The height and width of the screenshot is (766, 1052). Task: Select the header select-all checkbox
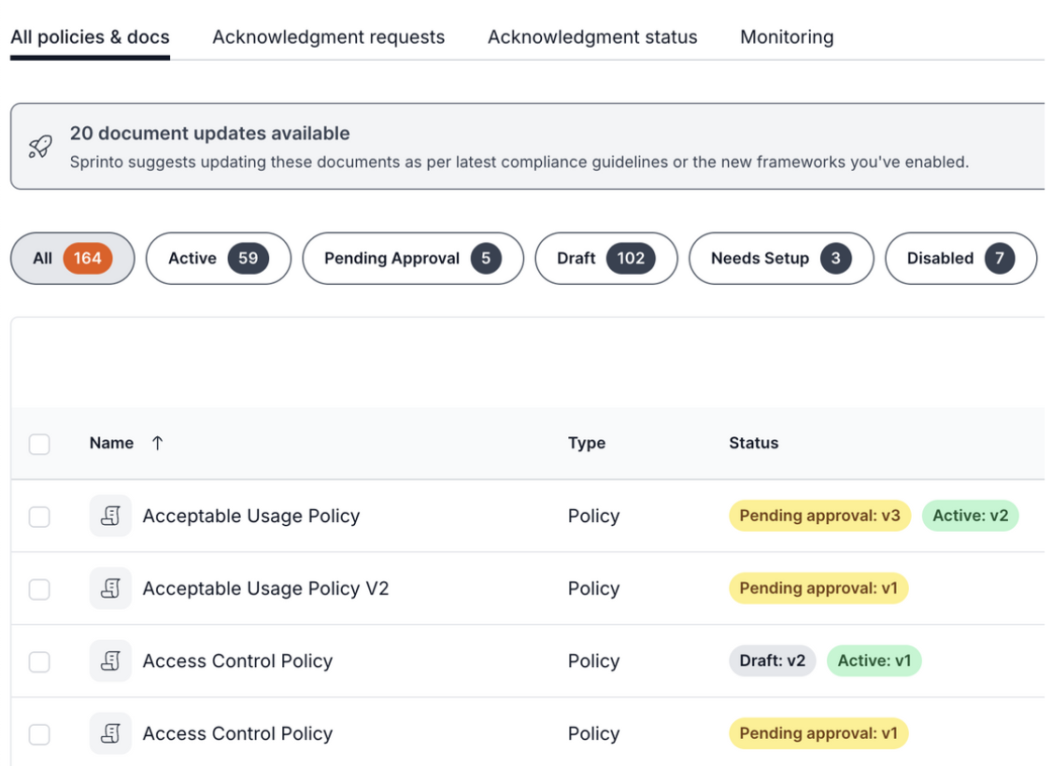tap(39, 444)
